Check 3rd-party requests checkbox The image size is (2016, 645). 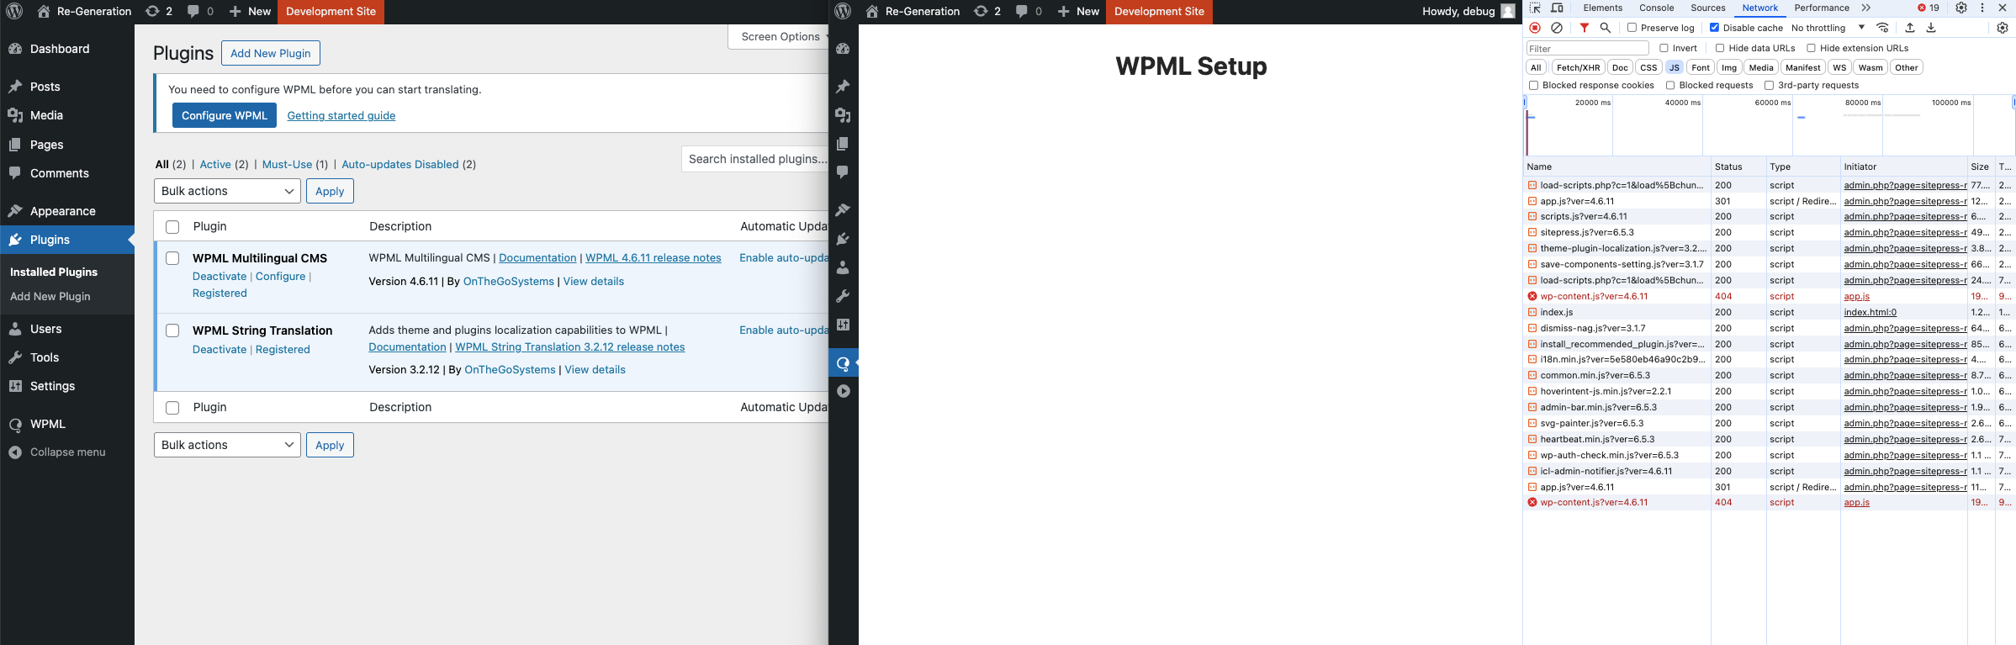coord(1769,85)
